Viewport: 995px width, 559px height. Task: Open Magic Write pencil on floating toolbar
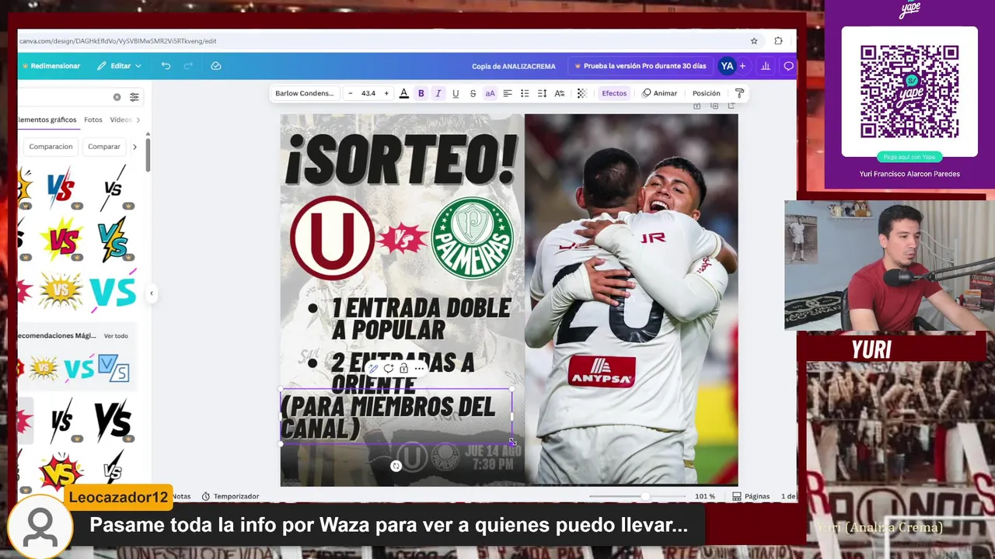[x=373, y=369]
